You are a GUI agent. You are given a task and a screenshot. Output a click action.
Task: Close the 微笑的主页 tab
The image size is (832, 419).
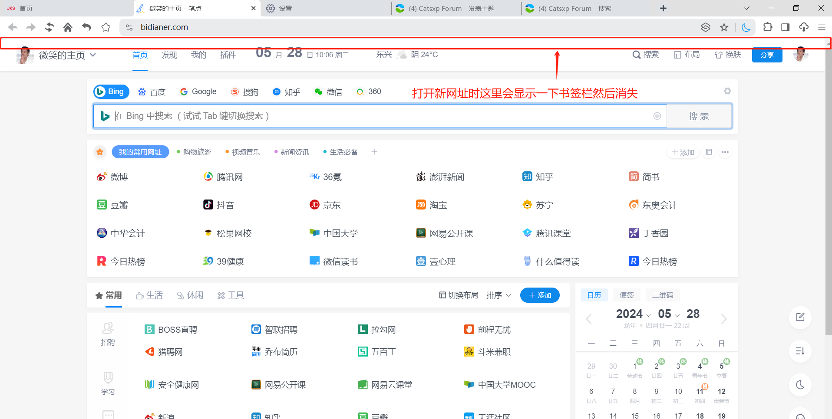click(x=254, y=8)
